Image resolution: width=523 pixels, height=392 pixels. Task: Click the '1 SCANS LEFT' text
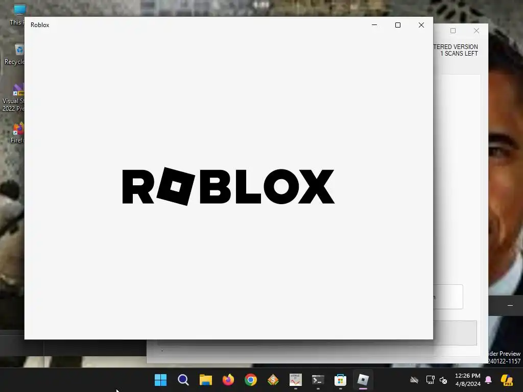(459, 54)
